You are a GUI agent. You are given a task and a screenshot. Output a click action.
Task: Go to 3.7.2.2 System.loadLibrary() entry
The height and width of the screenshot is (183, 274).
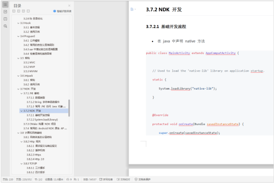[x=42, y=119]
